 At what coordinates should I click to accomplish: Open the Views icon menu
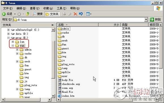coord(89,14)
